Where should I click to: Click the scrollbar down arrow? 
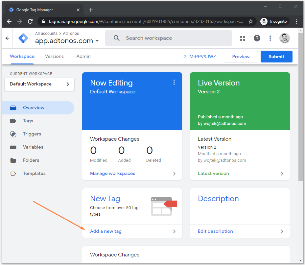300,260
